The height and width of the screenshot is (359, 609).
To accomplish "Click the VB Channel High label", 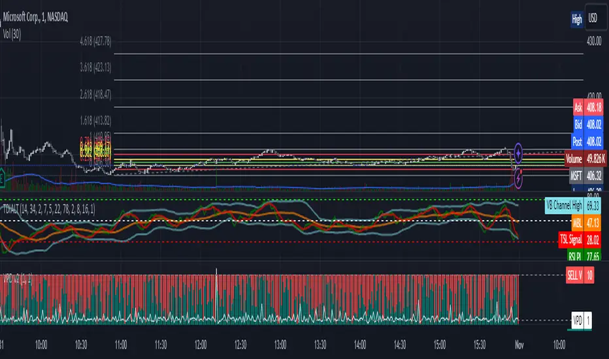I will 573,206.
